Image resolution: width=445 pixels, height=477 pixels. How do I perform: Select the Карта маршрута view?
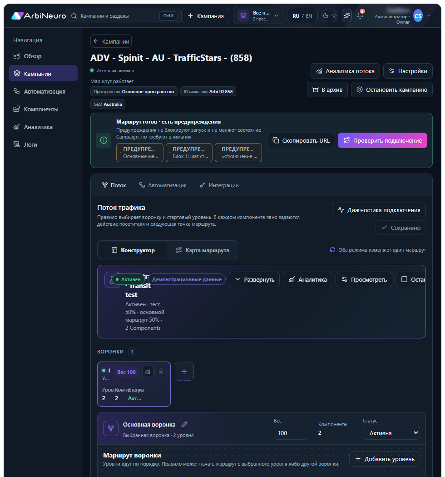pos(202,250)
